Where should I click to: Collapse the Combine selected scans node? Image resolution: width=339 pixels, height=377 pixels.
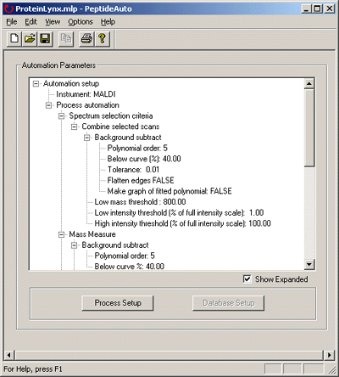pos(74,127)
